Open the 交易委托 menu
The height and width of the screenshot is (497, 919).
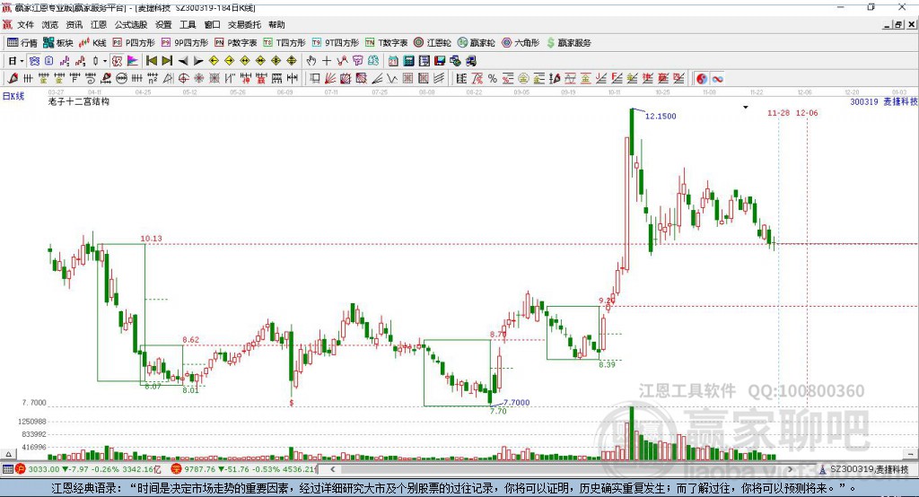click(244, 24)
